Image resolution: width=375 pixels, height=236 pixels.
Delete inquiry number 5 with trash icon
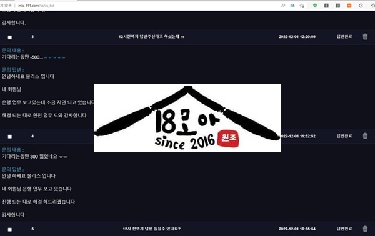(x=365, y=229)
